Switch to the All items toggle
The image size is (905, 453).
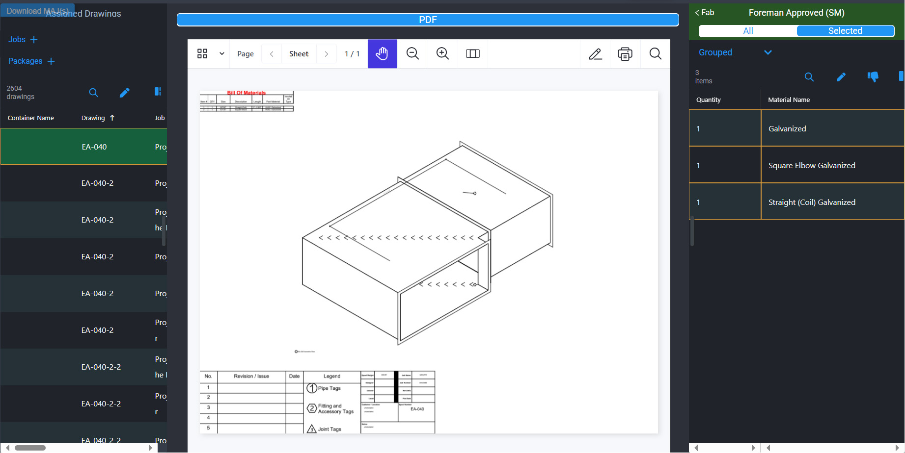tap(747, 31)
